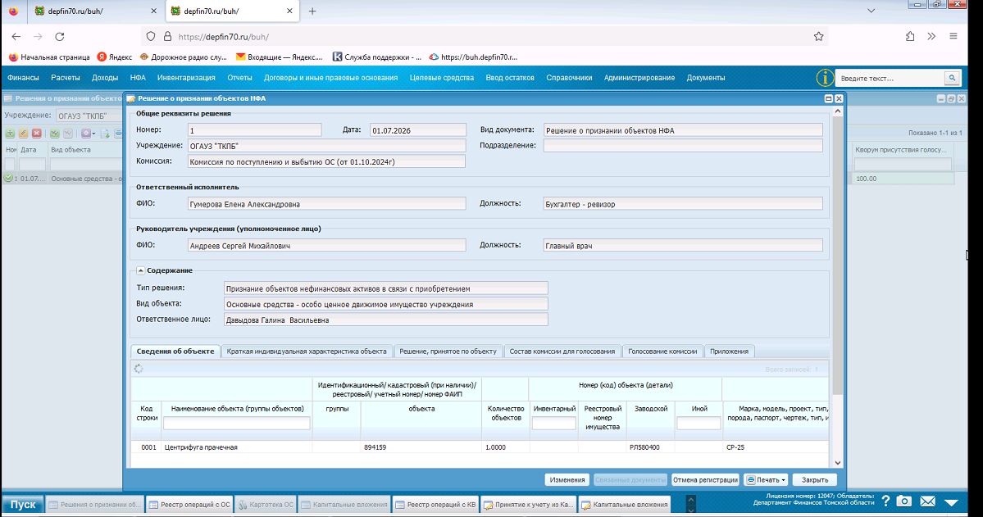Select the Центрифуга прачечная cell
The width and height of the screenshot is (983, 517).
(237, 447)
